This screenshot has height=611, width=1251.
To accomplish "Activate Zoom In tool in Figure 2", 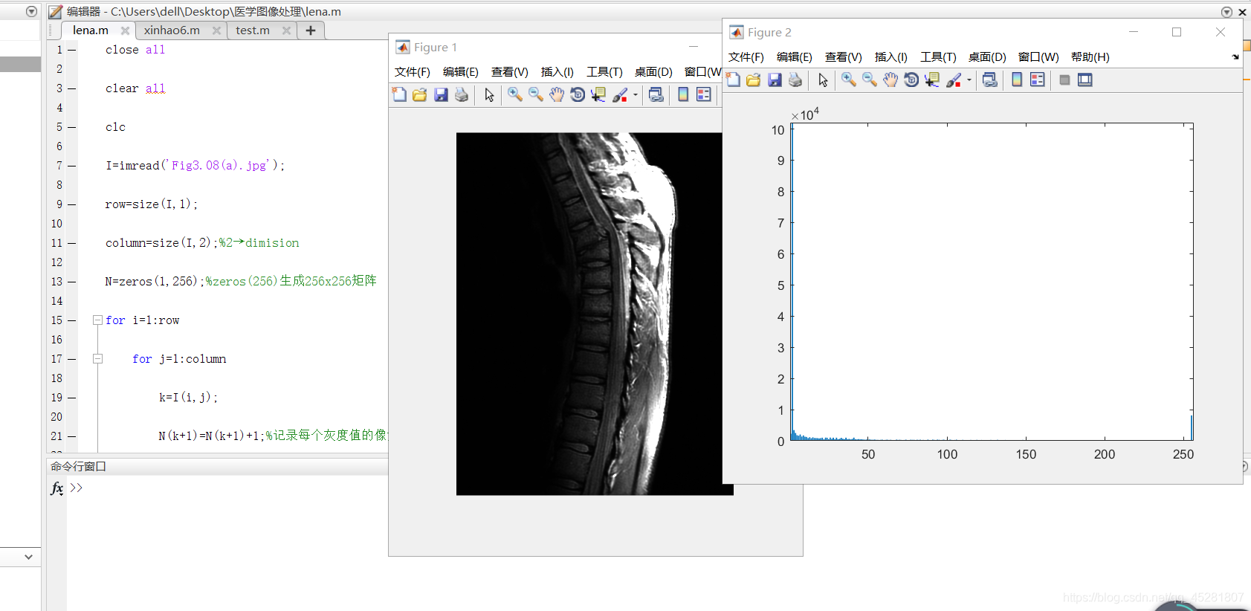I will pos(848,80).
